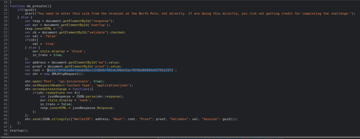Image resolution: width=360 pixels, height=139 pixels.
Task: Click the 'application/json' string
Action: point(112,85)
